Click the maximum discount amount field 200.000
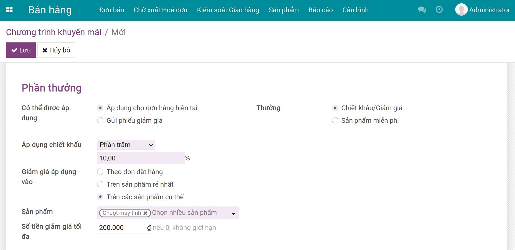515x250 pixels. tap(122, 228)
